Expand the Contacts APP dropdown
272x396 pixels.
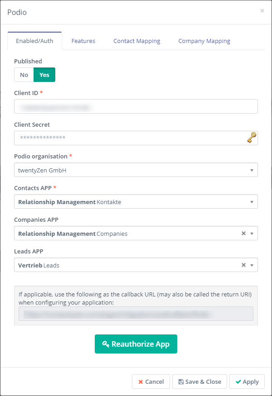(x=136, y=201)
